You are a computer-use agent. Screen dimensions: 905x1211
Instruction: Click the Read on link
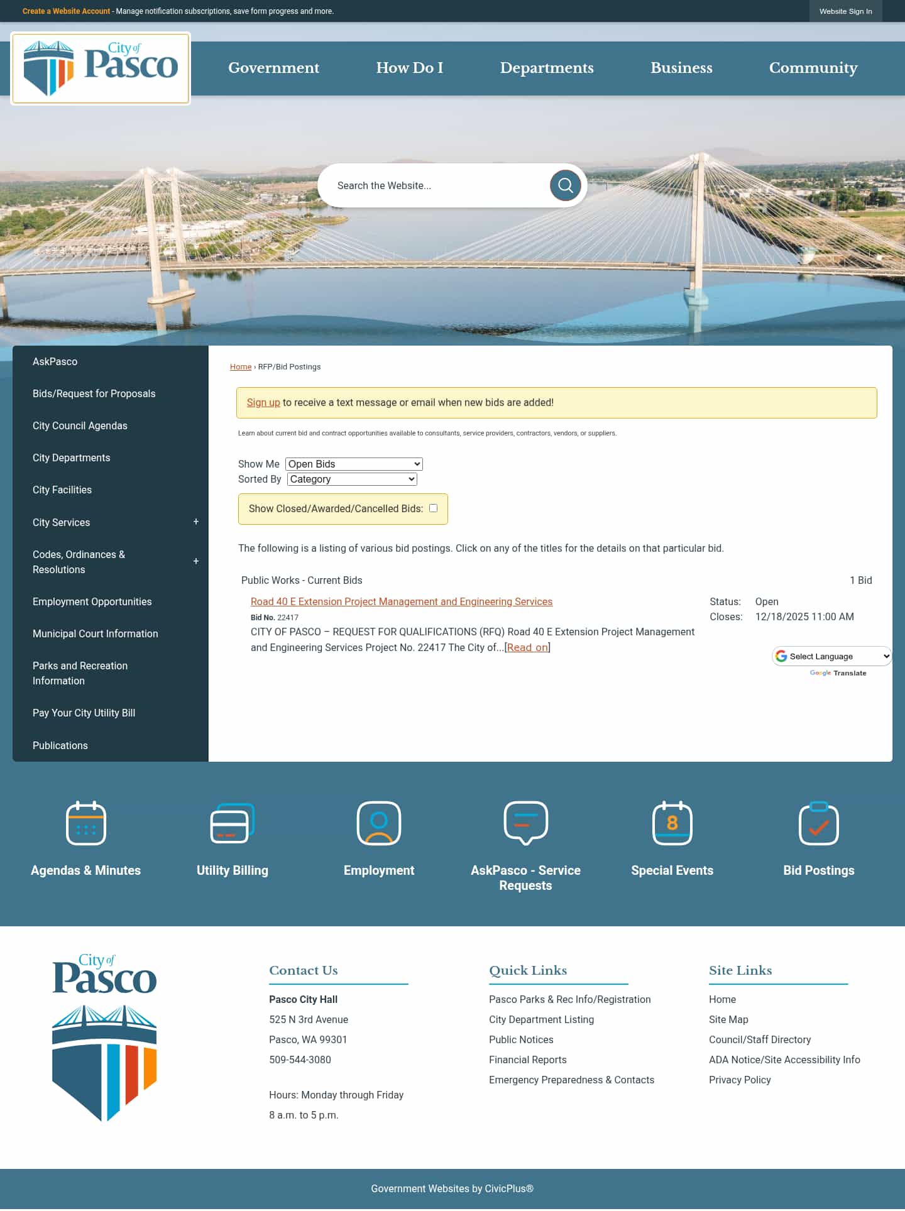[x=528, y=648]
